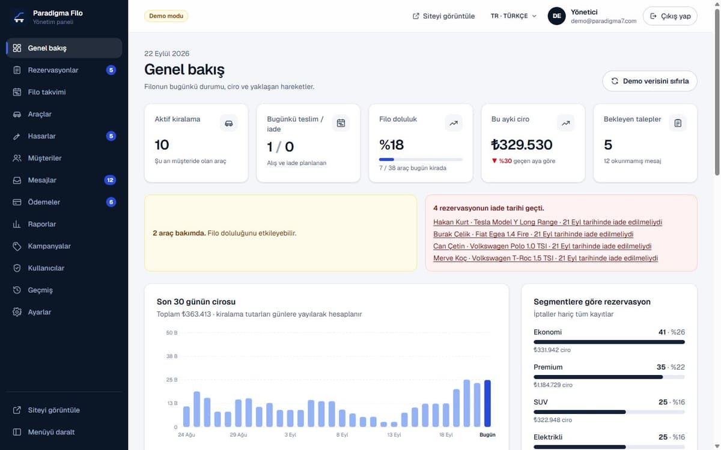Image resolution: width=721 pixels, height=450 pixels.
Task: Open the Rezervasyonlar sidebar icon
Action: 17,70
